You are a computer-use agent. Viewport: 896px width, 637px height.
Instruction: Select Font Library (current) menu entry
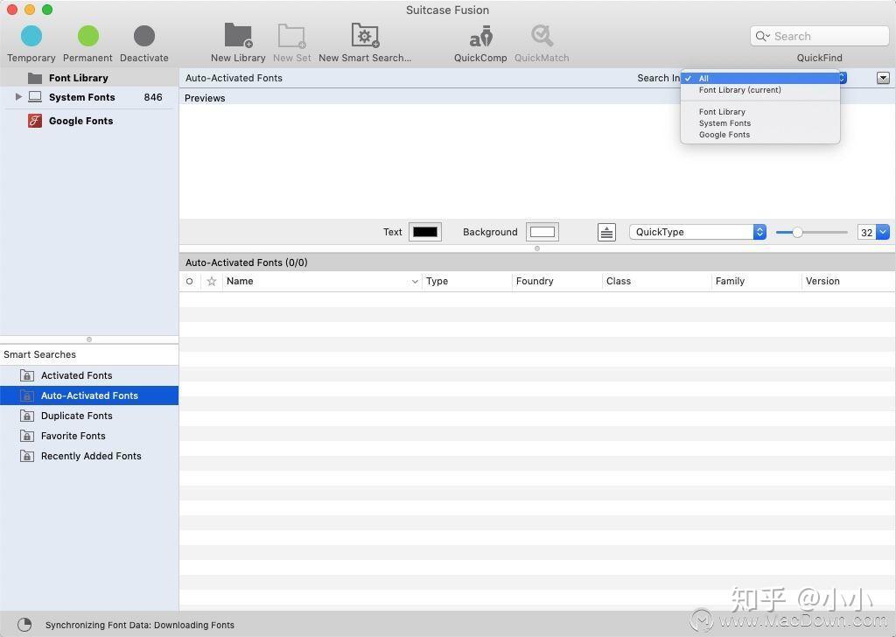pyautogui.click(x=739, y=89)
